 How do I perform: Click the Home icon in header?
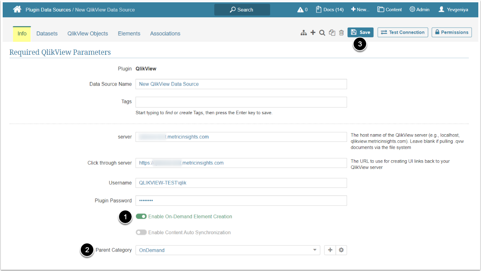[17, 10]
